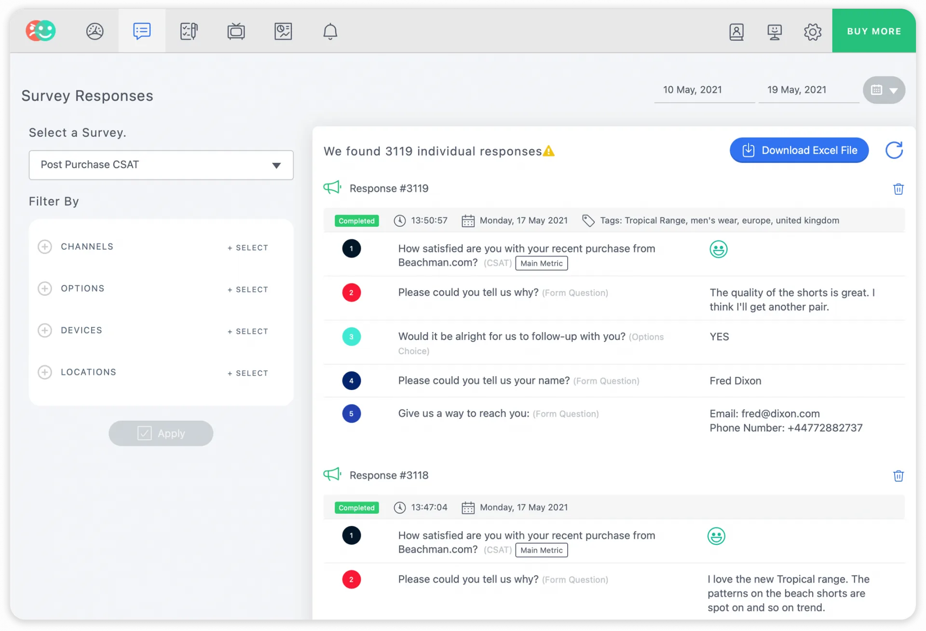Open the user account profile icon
Viewport: 926px width, 631px height.
pyautogui.click(x=736, y=32)
